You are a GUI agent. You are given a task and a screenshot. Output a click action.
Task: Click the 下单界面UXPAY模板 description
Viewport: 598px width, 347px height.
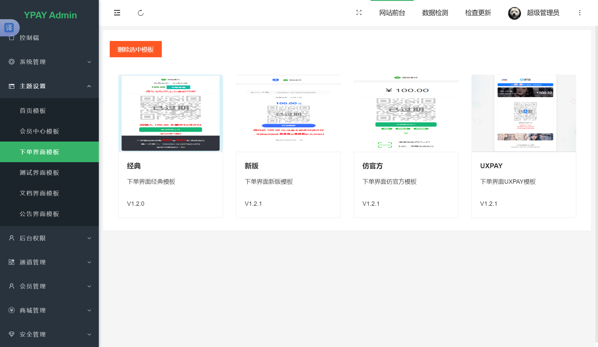click(508, 182)
